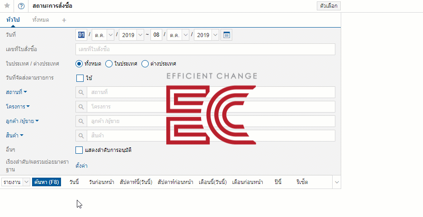Set date range to เดือนก่อนหน้า
The height and width of the screenshot is (217, 423).
pos(247,182)
